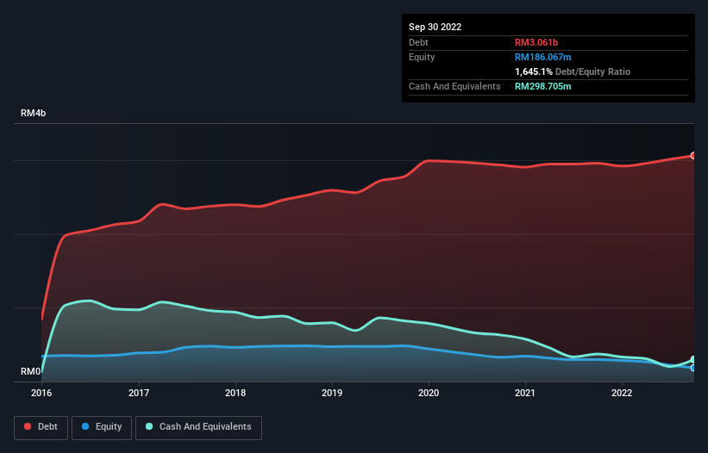Click the cyan dot in Cash legend
Image resolution: width=708 pixels, height=453 pixels.
point(149,426)
